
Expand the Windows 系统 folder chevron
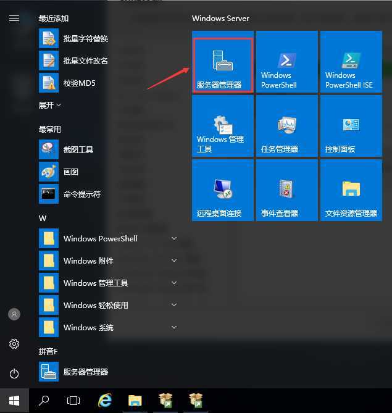point(174,327)
